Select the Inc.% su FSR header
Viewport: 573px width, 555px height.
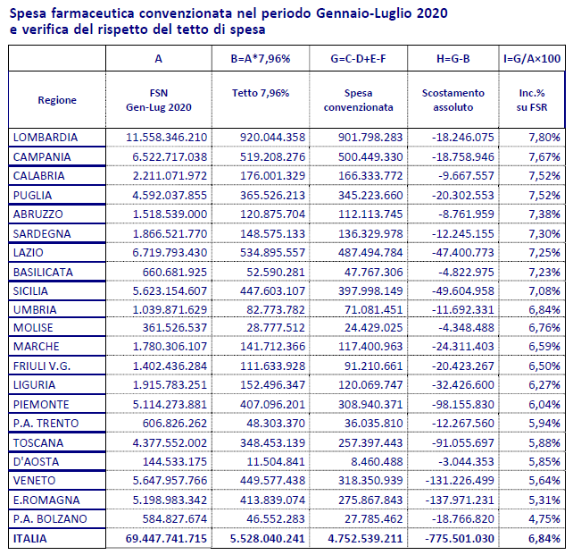(x=532, y=100)
